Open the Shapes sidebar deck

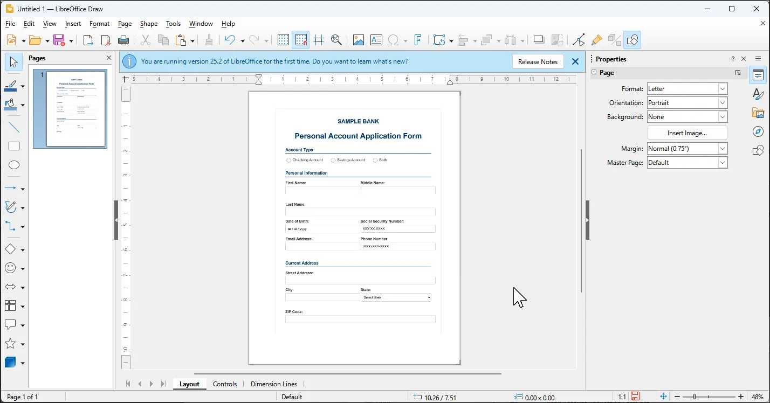pos(758,150)
